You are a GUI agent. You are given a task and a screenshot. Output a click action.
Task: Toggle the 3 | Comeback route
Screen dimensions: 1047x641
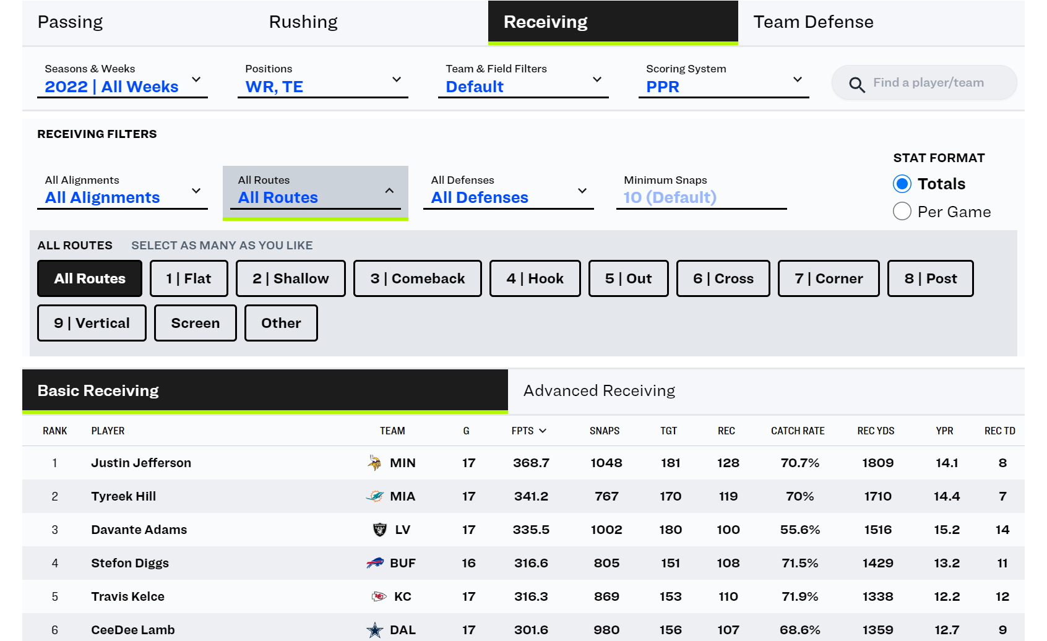click(x=418, y=278)
